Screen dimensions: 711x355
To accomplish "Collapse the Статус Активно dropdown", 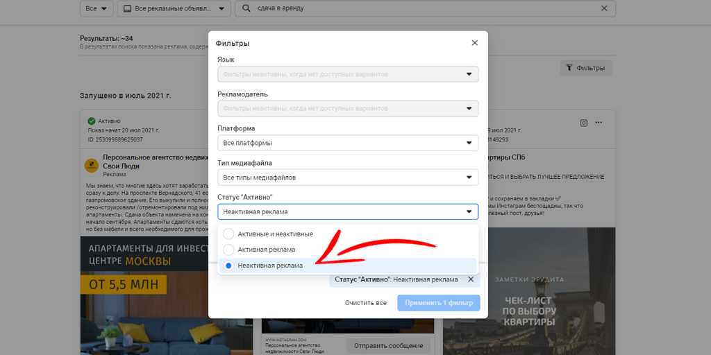I will [347, 211].
